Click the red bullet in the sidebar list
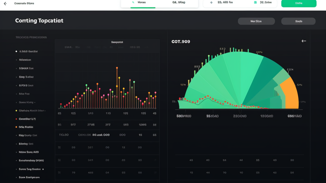Screen dimensions: 326x183 tap(16, 119)
